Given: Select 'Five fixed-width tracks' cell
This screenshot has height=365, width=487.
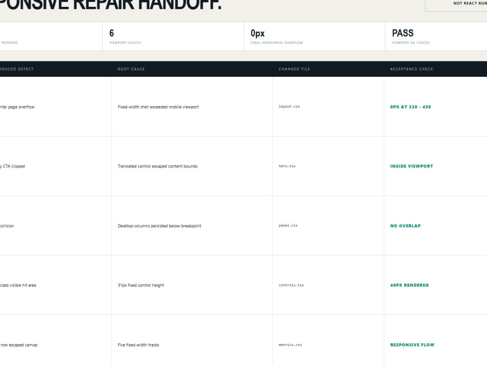Looking at the screenshot, I should pyautogui.click(x=192, y=340).
